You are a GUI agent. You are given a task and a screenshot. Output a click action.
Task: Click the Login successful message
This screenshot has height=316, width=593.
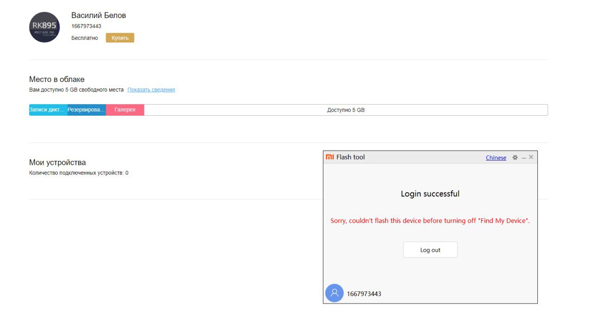click(430, 194)
